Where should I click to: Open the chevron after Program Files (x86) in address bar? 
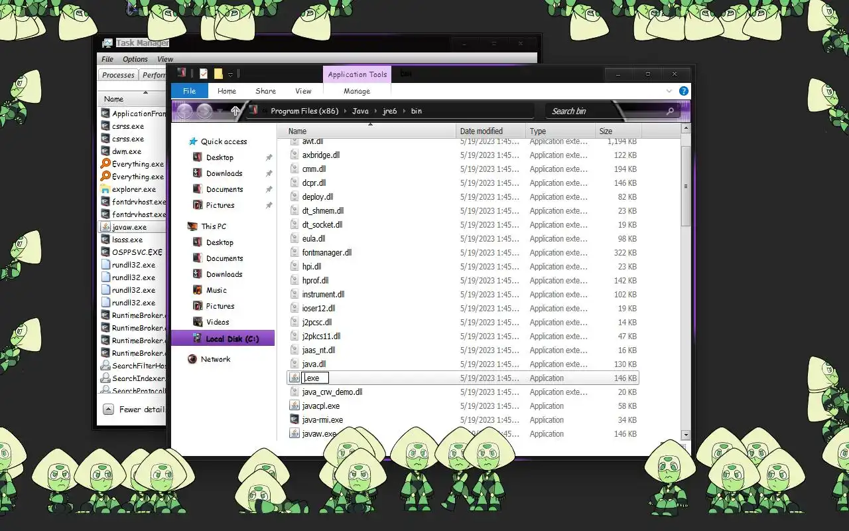pos(345,111)
